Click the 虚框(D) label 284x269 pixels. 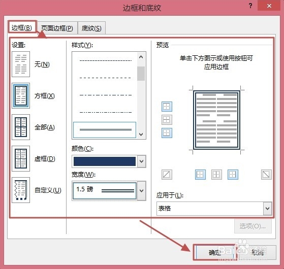[x=45, y=159]
